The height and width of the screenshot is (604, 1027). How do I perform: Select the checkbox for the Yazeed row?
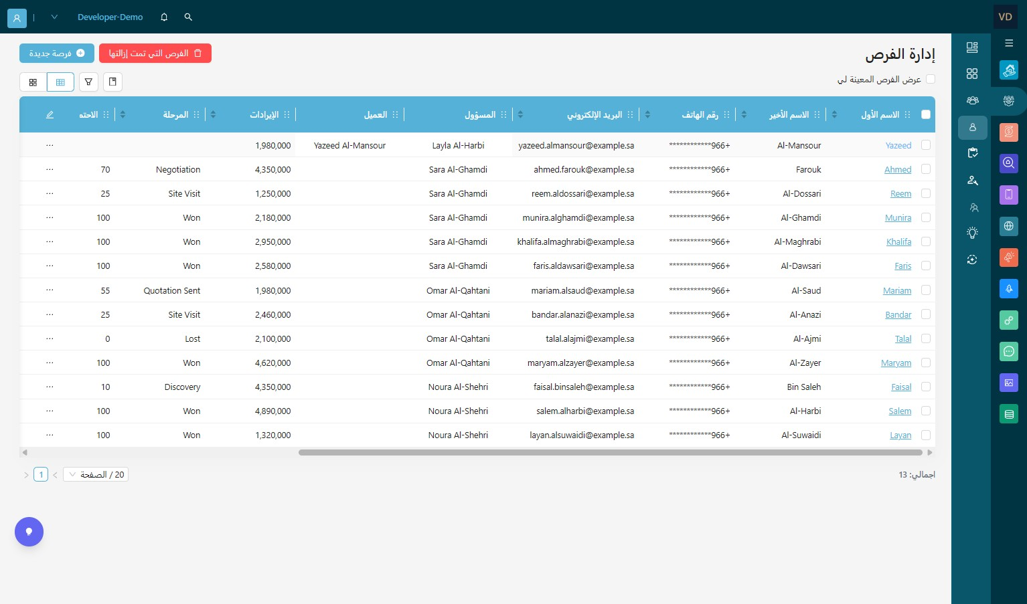(926, 145)
